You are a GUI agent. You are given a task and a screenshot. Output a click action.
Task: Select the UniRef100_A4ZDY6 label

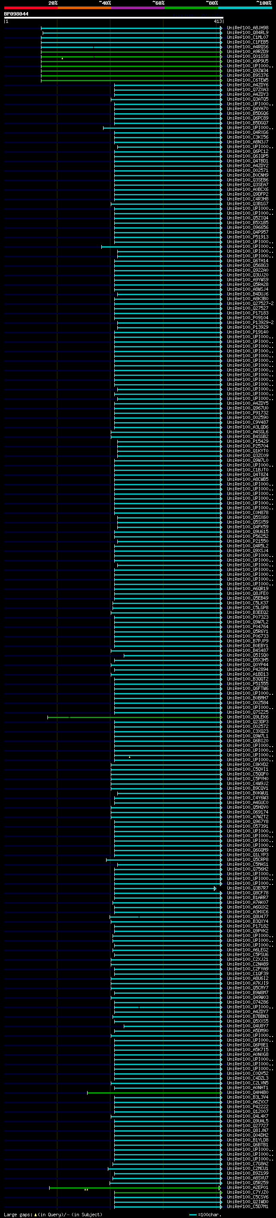(247, 85)
